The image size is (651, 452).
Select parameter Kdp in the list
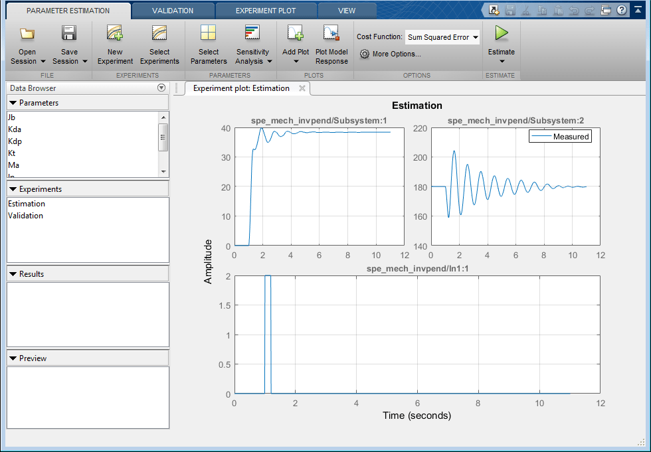coord(83,141)
